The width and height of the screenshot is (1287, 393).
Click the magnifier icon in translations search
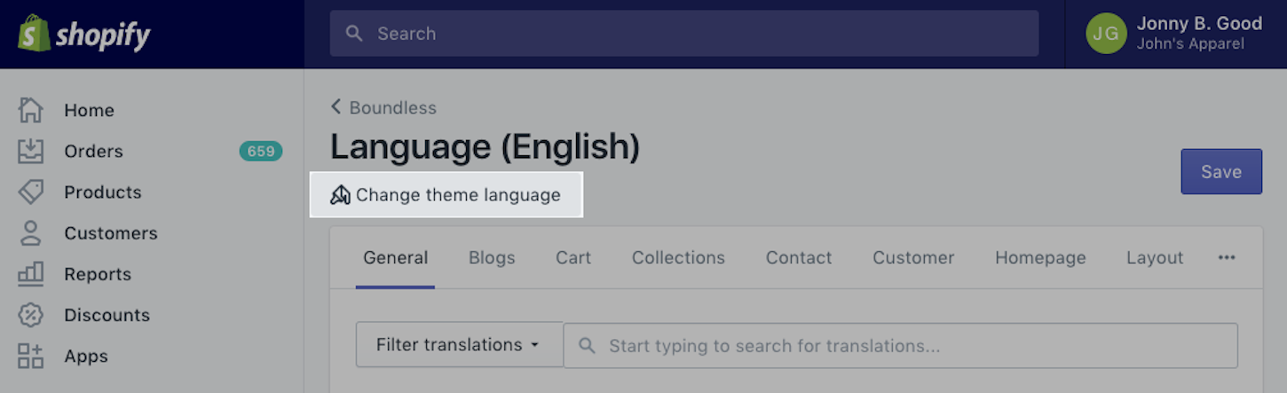(587, 345)
